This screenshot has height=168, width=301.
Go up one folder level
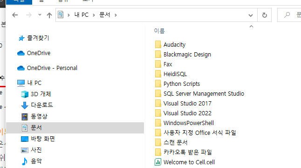49,15
